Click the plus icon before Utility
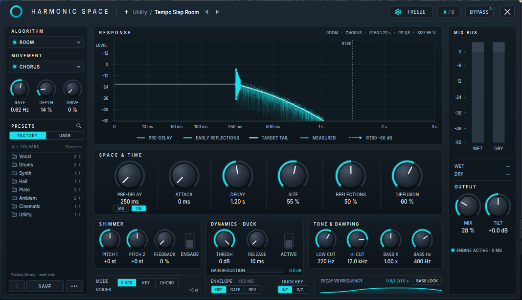This screenshot has height=300, width=522. pyautogui.click(x=126, y=12)
